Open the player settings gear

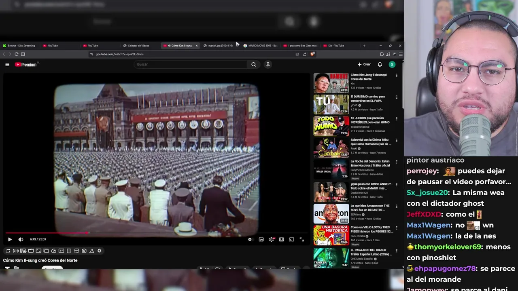point(272,239)
